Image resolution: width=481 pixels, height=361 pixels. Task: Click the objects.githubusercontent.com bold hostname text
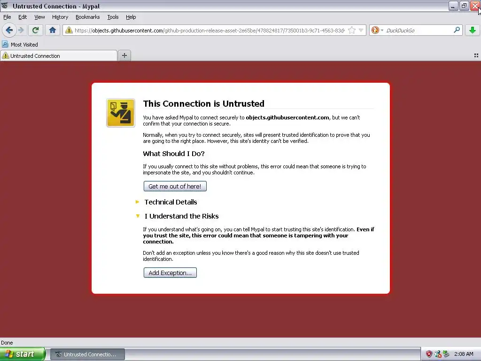click(287, 117)
